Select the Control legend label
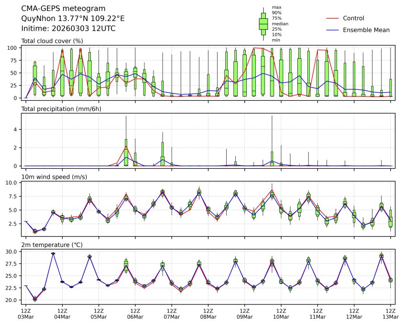 (x=354, y=18)
